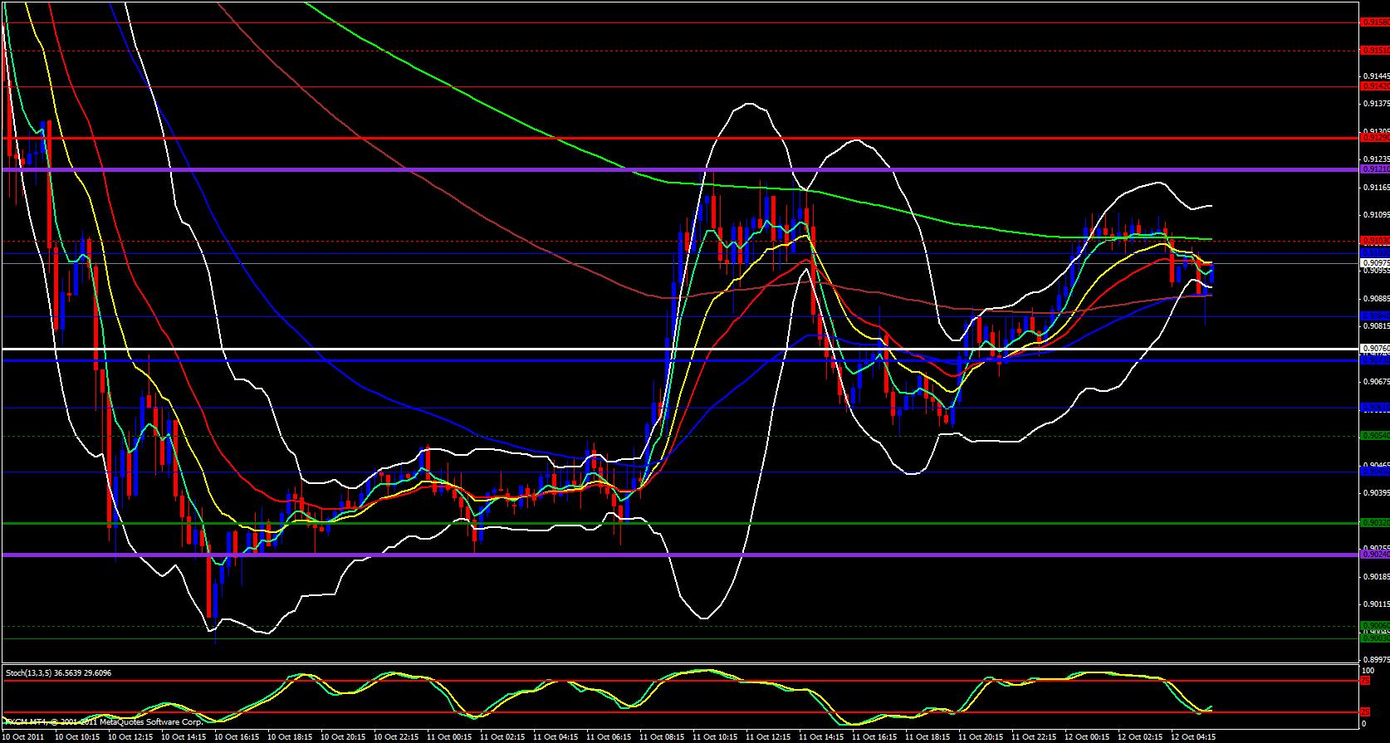Viewport: 1390px width, 743px height.
Task: Select the 0.91510 dashed red level label
Action: tap(1374, 51)
